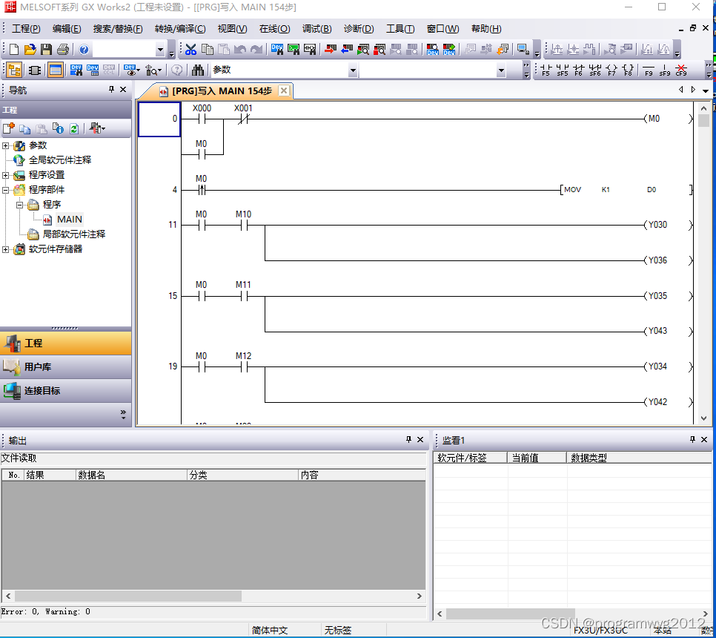Open the 工程(P) menu
This screenshot has height=638, width=716.
pyautogui.click(x=26, y=29)
